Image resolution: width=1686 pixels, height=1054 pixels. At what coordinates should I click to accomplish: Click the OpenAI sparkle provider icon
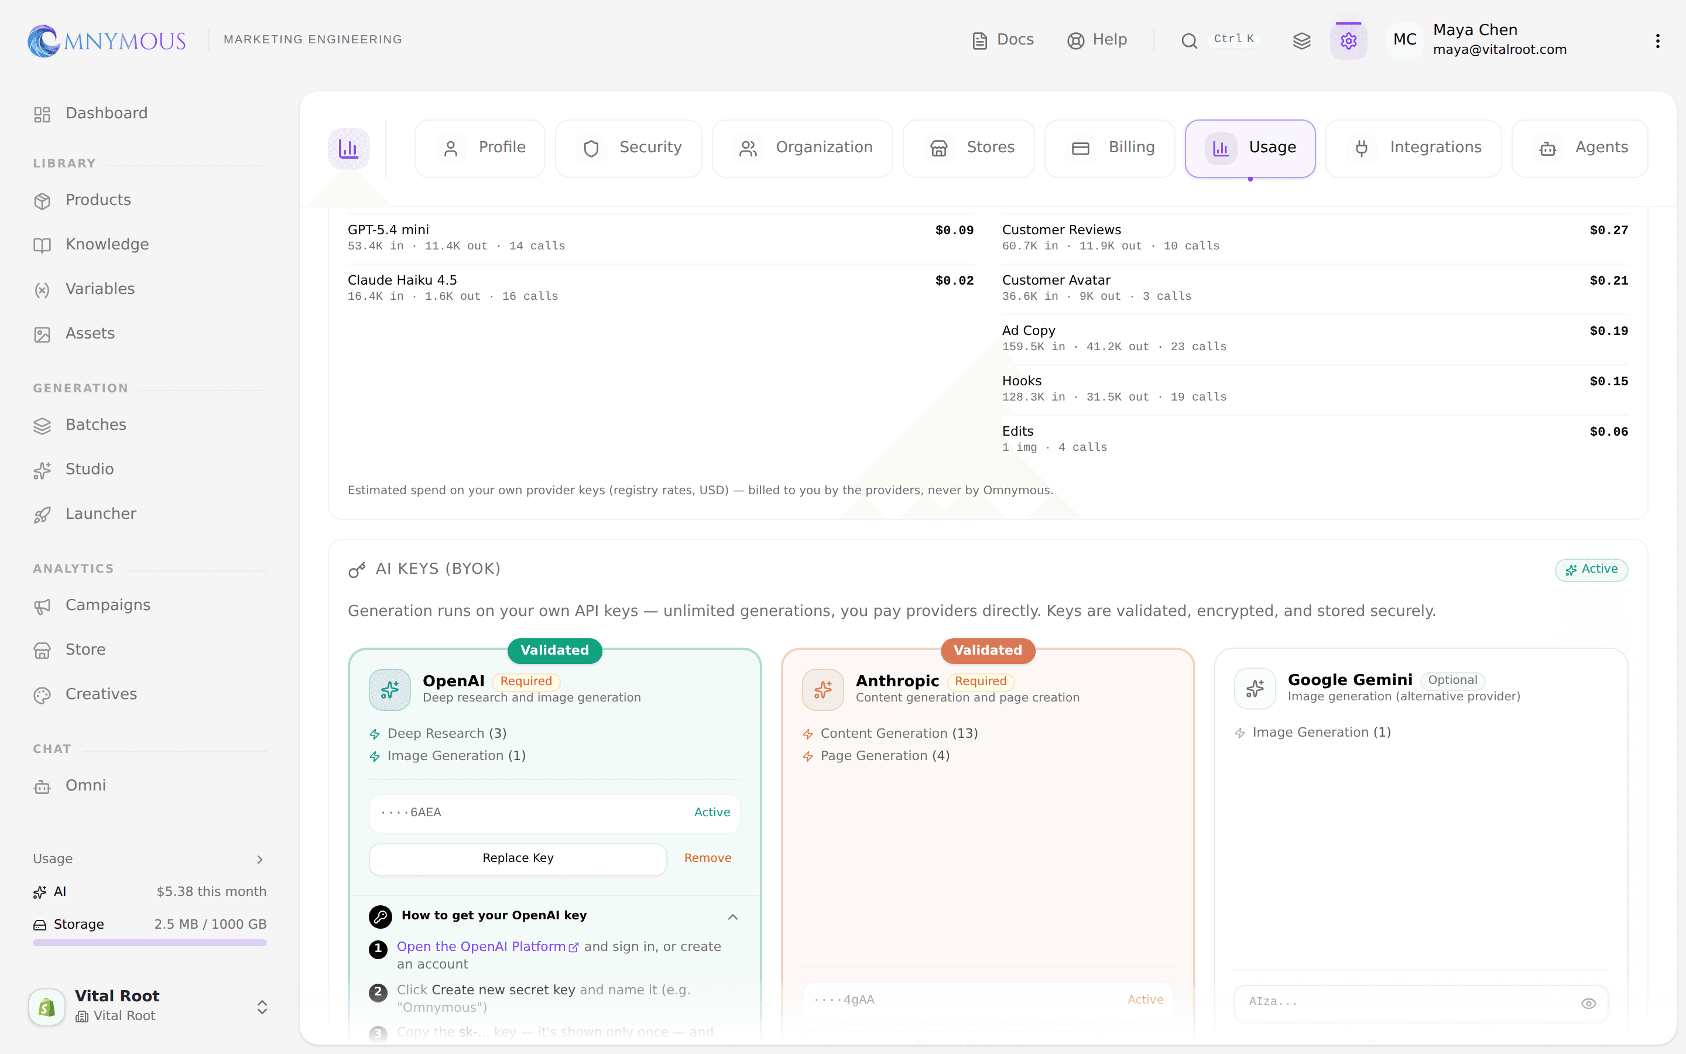click(389, 689)
